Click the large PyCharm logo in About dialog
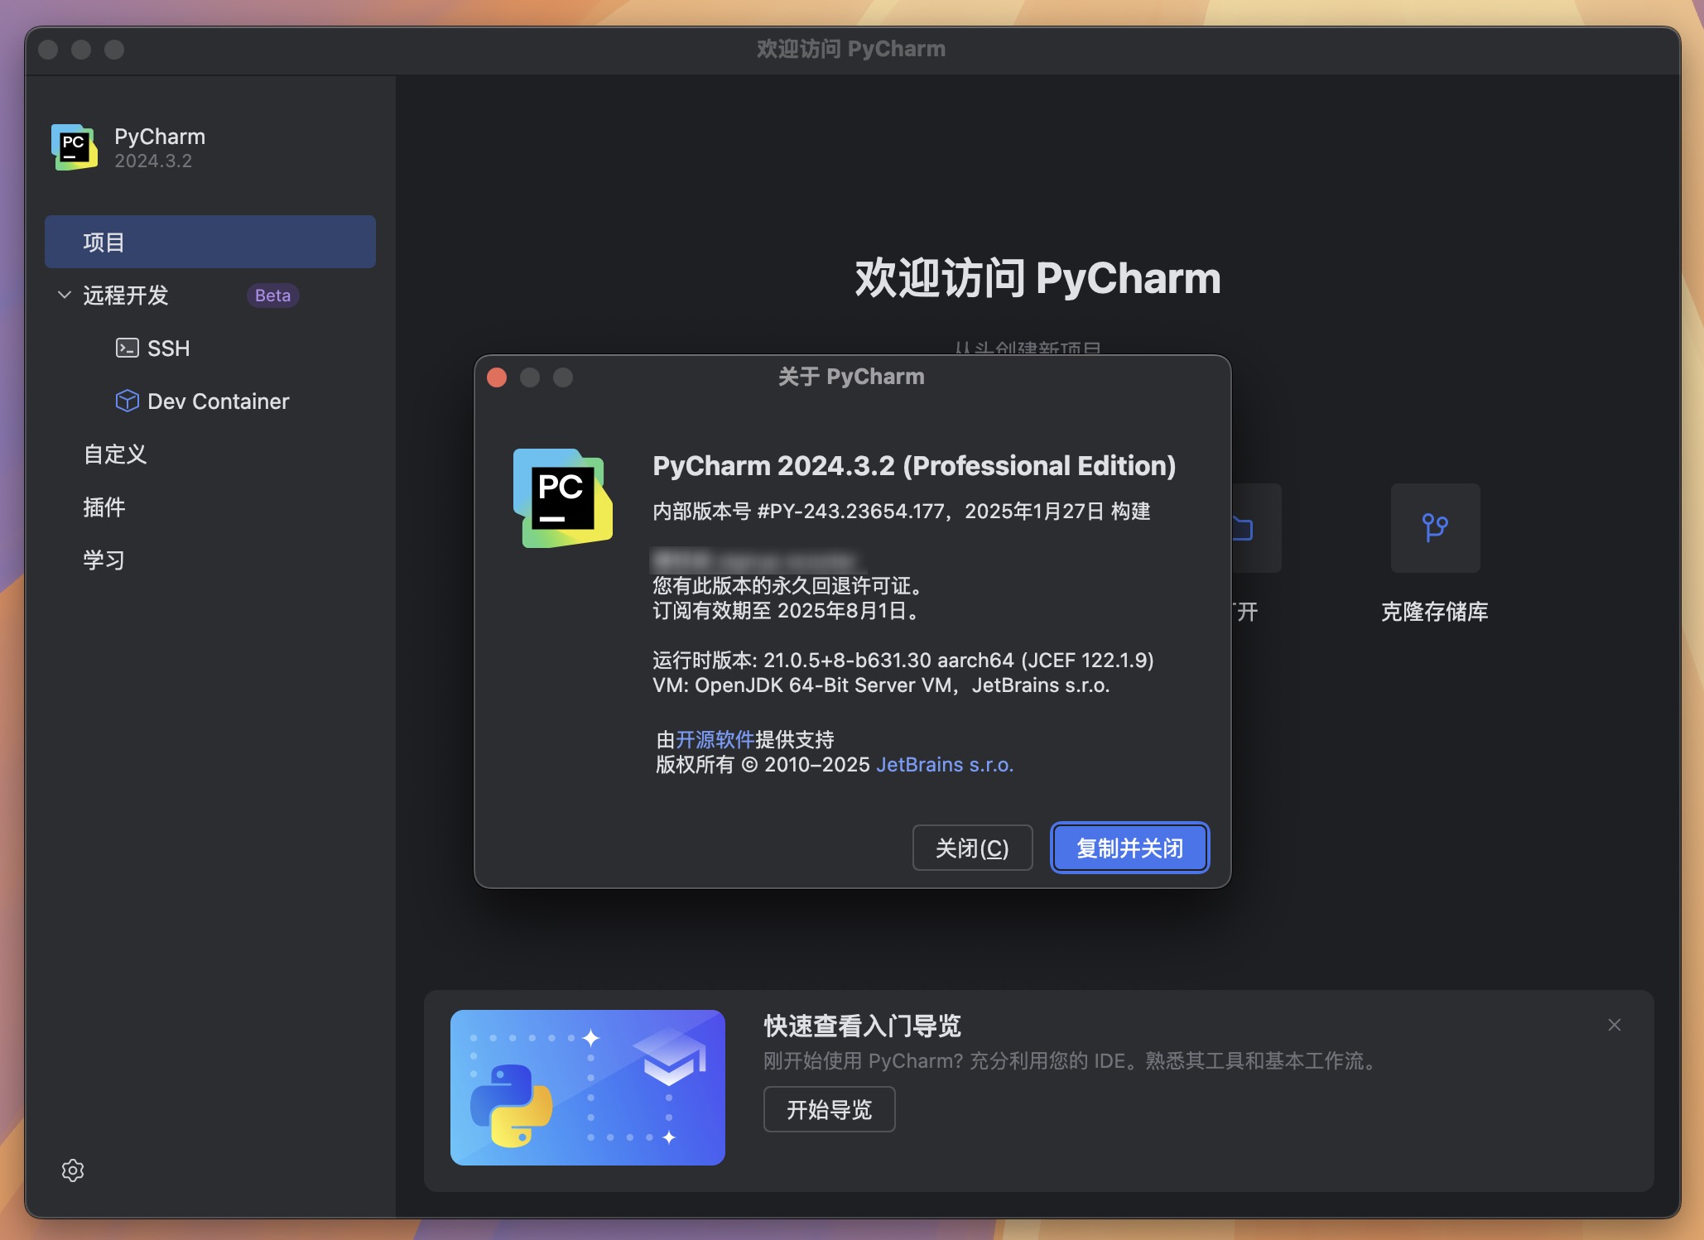 [x=563, y=497]
